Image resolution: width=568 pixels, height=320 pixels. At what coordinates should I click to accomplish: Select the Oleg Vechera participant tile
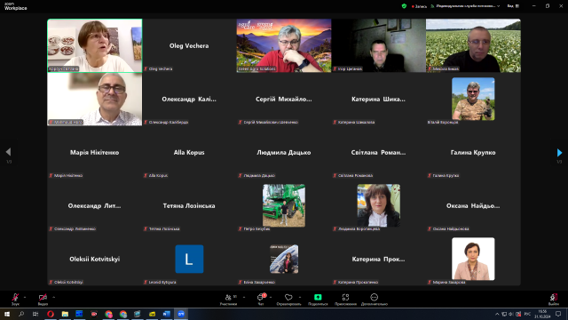coord(189,45)
